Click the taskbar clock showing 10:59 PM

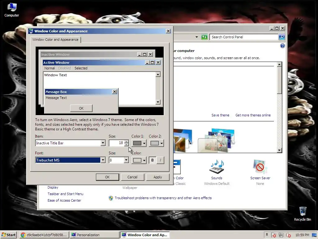coord(302,235)
